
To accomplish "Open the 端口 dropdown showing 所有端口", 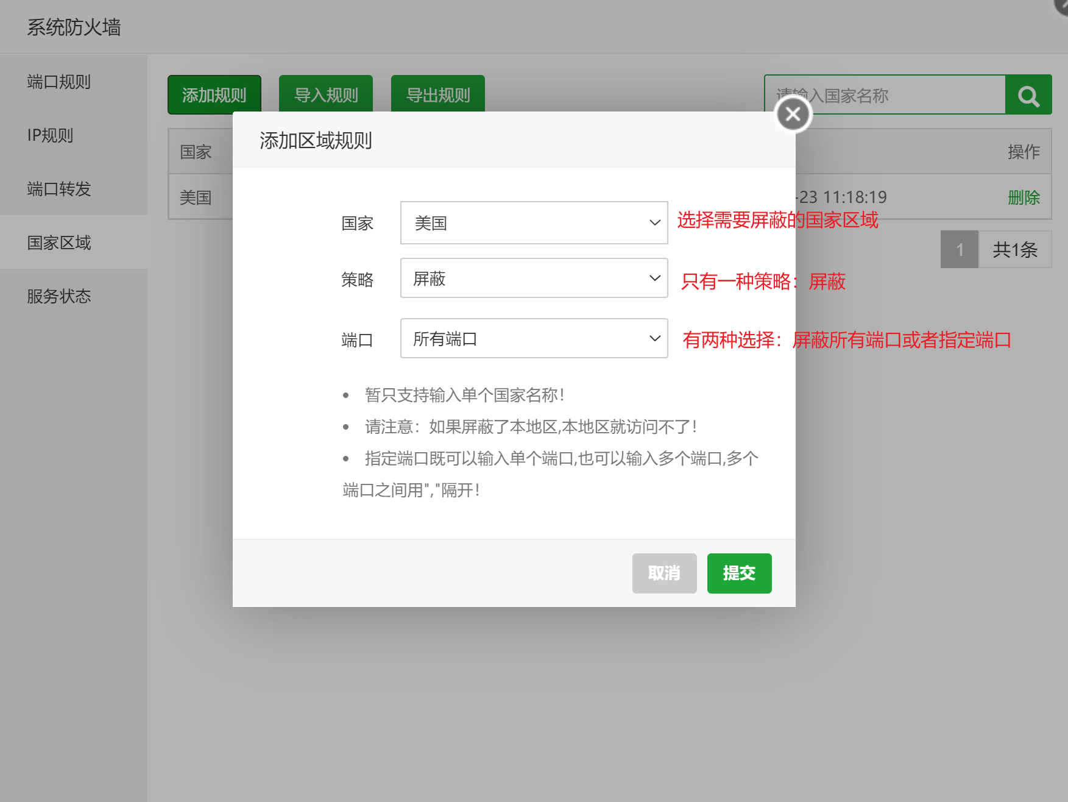I will 533,338.
